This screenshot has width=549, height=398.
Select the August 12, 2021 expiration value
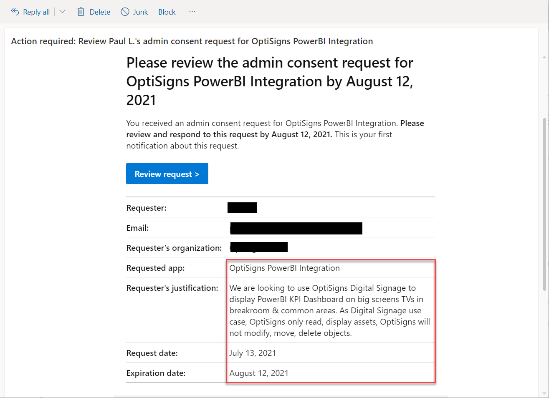tap(259, 373)
